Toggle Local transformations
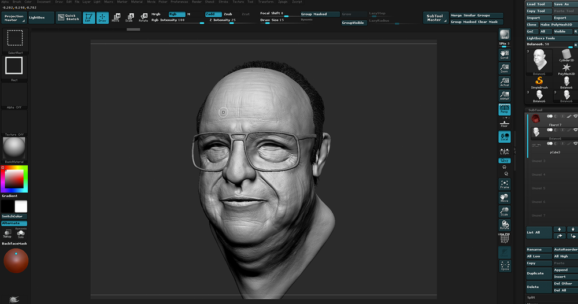578x304 pixels. pyautogui.click(x=504, y=137)
